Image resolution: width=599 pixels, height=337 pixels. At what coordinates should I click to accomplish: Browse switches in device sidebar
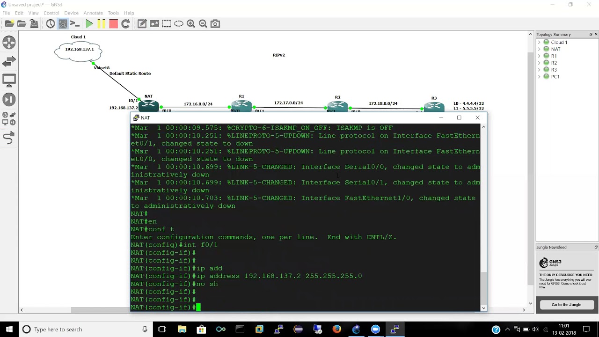tap(9, 61)
